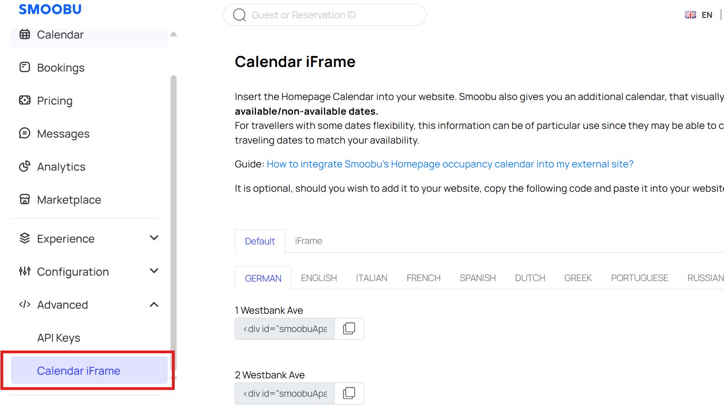Image resolution: width=724 pixels, height=410 pixels.
Task: Click the sidebar vertical scrollbar
Action: click(173, 222)
